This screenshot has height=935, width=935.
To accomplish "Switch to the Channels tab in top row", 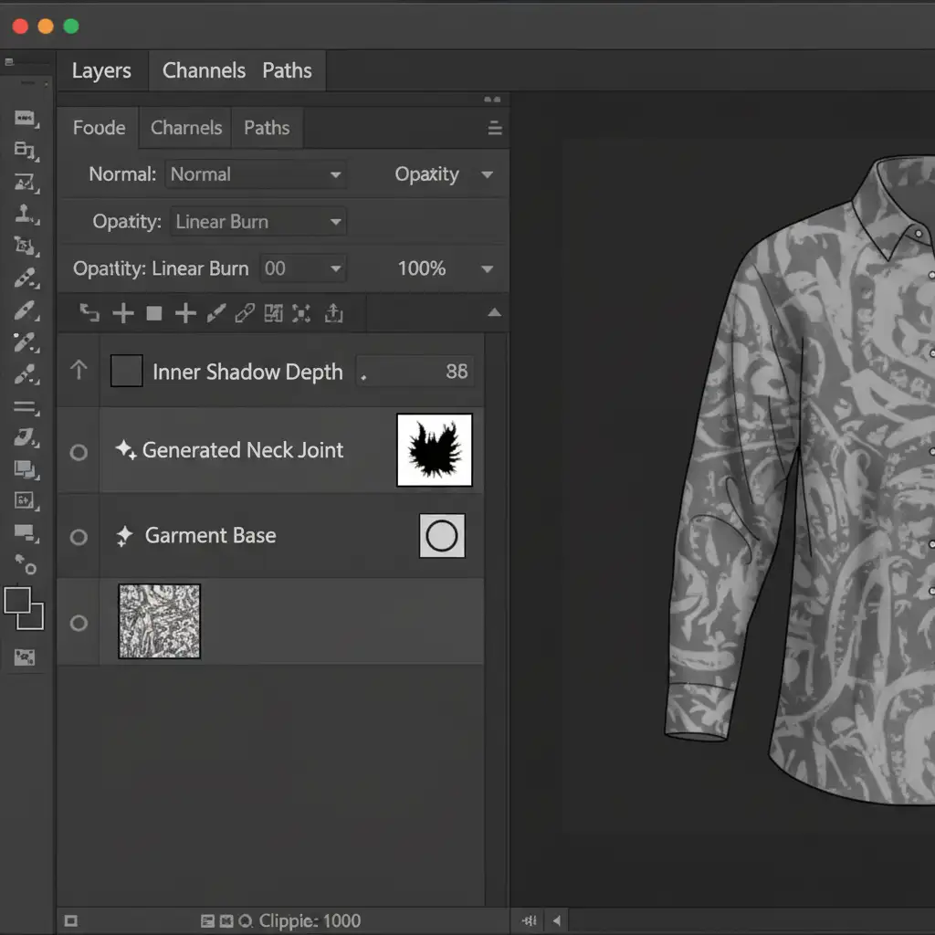I will [x=204, y=71].
